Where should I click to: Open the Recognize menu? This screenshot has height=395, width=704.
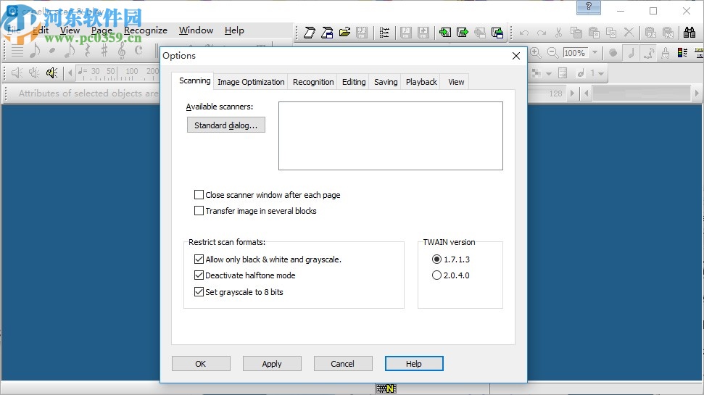[x=146, y=30]
